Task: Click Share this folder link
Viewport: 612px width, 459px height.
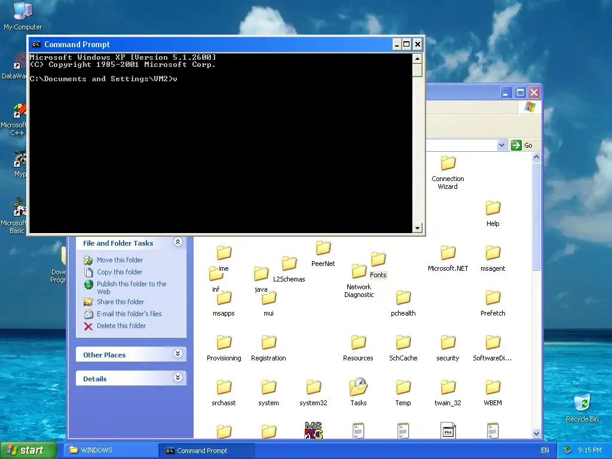Action: click(120, 302)
